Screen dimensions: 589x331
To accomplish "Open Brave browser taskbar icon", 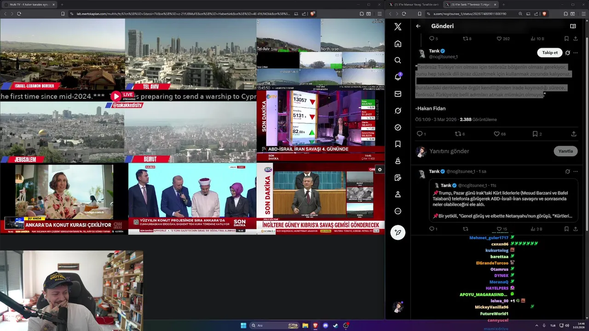I will 315,325.
